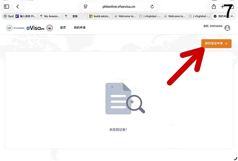Reload the page with the refresh icon
Screen dimensions: 238x161
[152, 7]
